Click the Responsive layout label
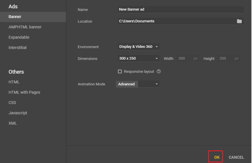This screenshot has width=252, height=163. pyautogui.click(x=139, y=72)
